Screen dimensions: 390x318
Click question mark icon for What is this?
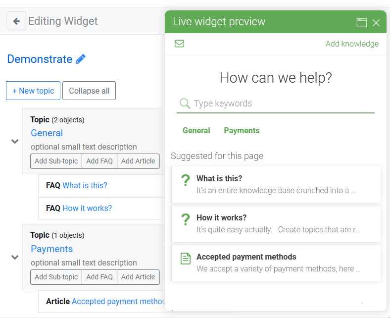coord(186,180)
